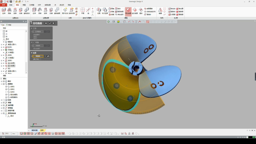Select the 延长曲面 (Extend Surface) tool
The image size is (256, 144).
[x=135, y=10]
